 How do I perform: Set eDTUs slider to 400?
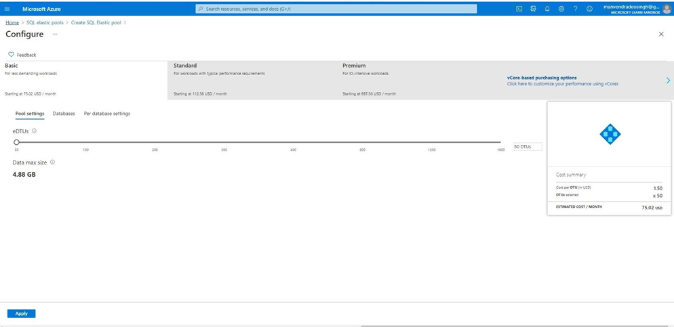click(x=293, y=142)
